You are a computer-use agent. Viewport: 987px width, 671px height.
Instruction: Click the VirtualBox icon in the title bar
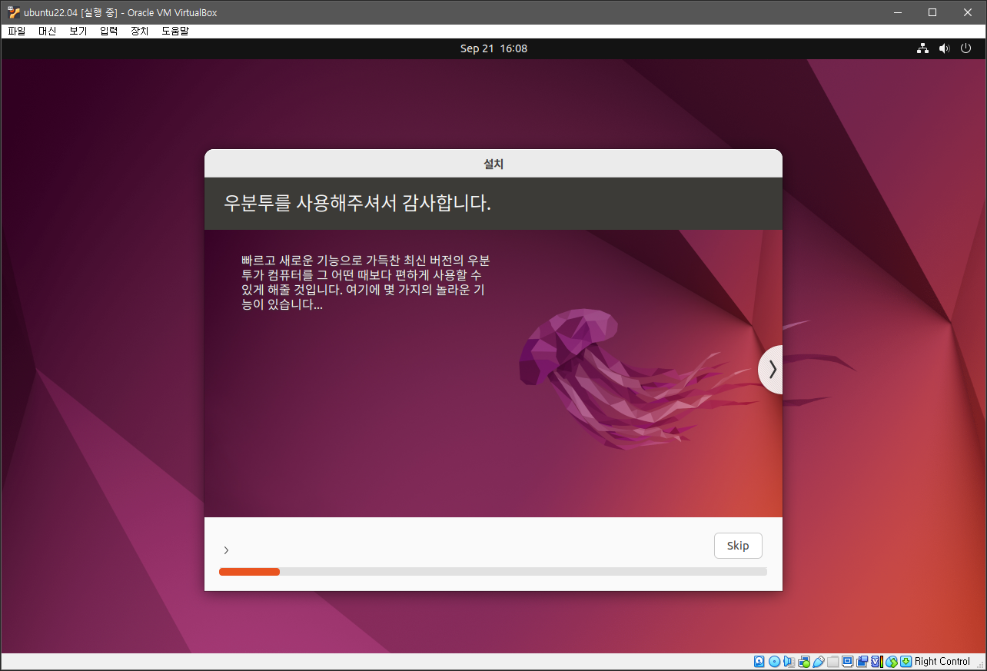coord(13,12)
